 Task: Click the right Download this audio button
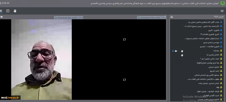[149, 18]
